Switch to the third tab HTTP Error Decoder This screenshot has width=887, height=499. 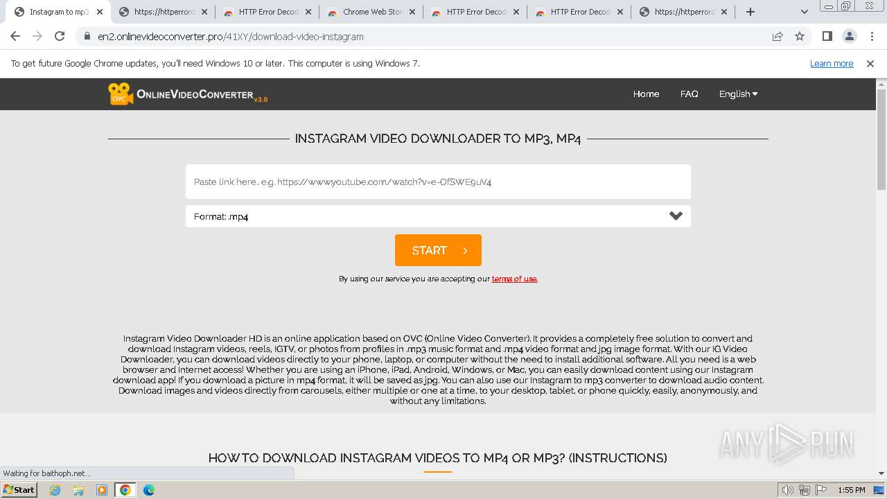[x=266, y=12]
